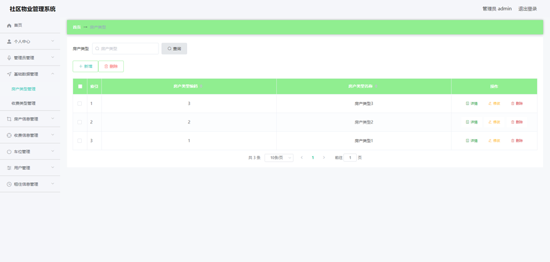Go to next page arrow in pagination

click(324, 158)
